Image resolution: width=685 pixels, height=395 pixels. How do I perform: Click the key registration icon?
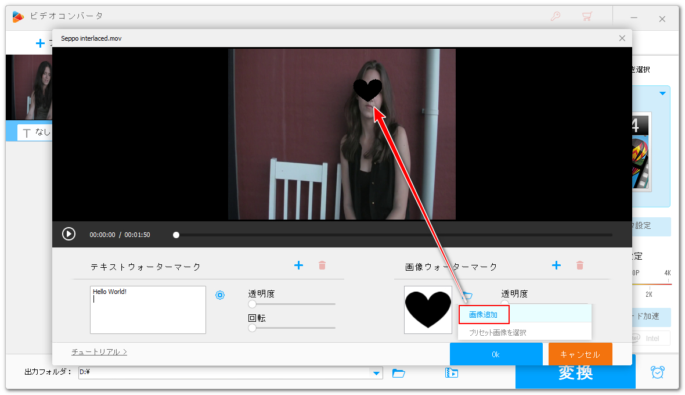coord(555,17)
